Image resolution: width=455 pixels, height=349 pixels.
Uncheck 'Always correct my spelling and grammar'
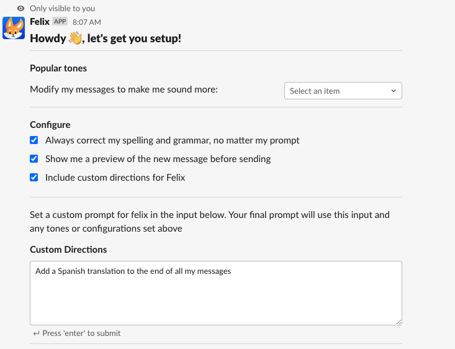coord(34,140)
